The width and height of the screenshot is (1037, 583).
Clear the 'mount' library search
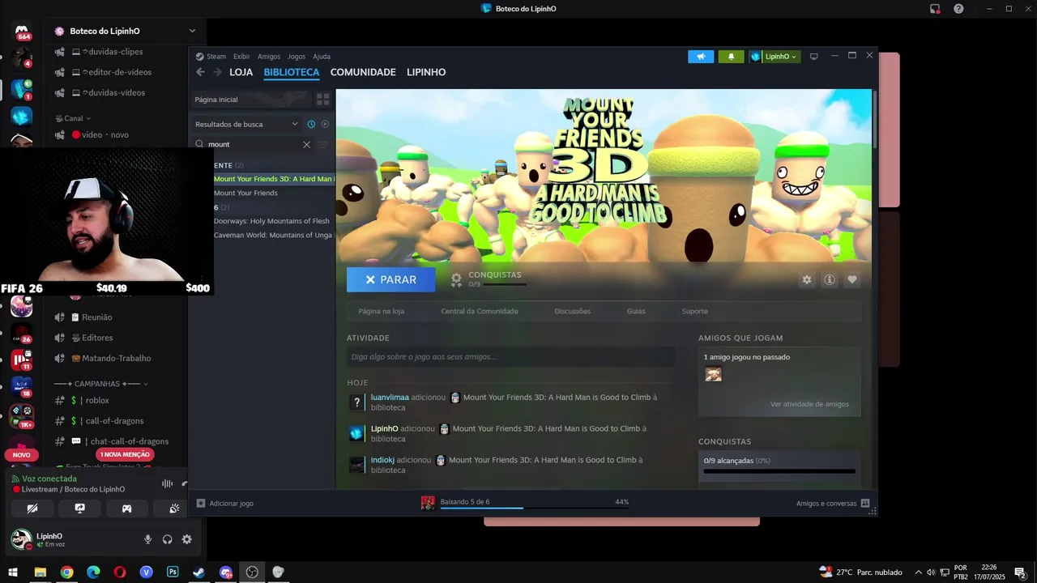point(306,144)
